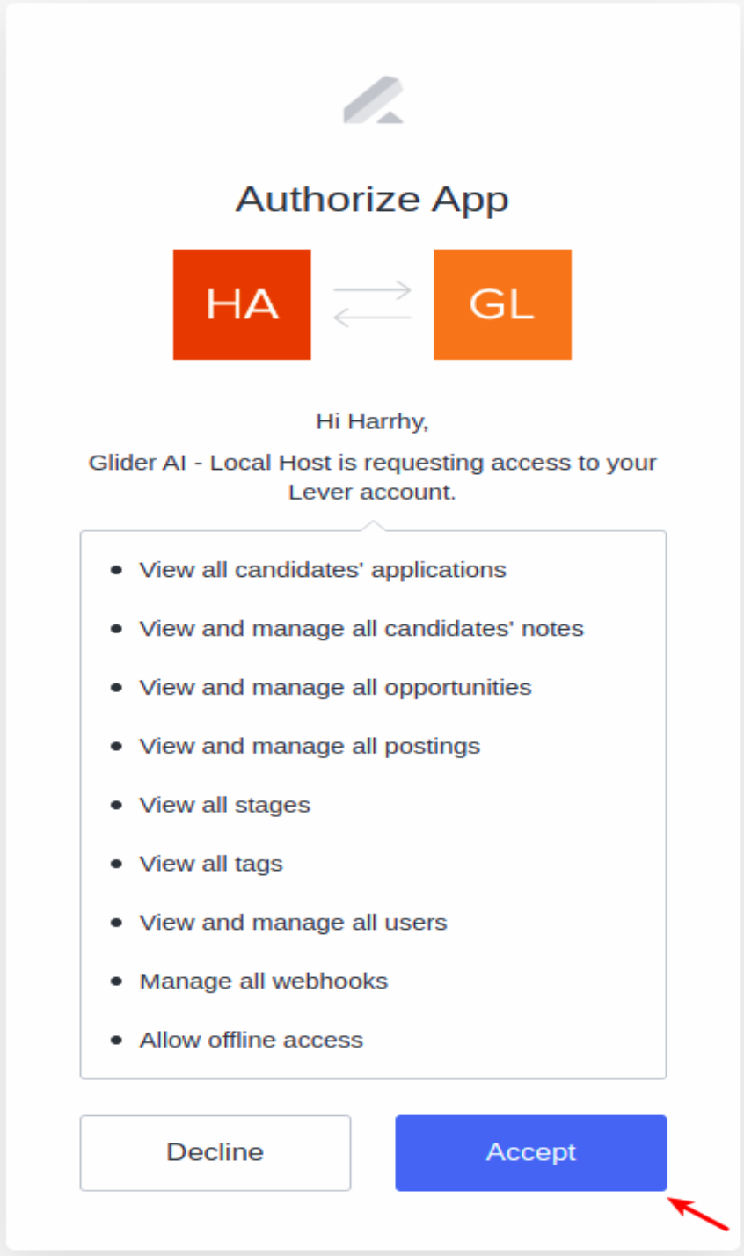Viewport: 744px width, 1256px height.
Task: Click the 'Authorize App' heading
Action: click(x=372, y=199)
